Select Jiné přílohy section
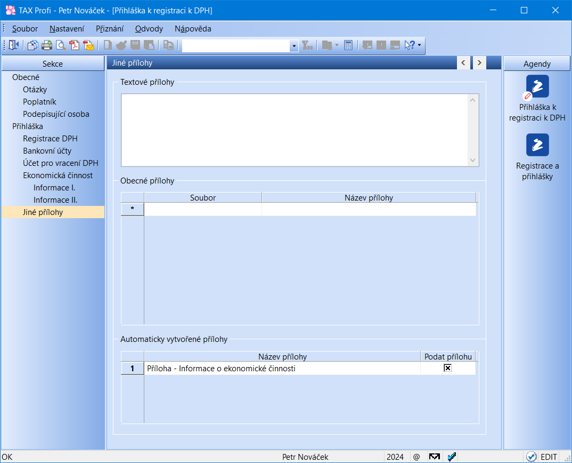 click(x=53, y=212)
